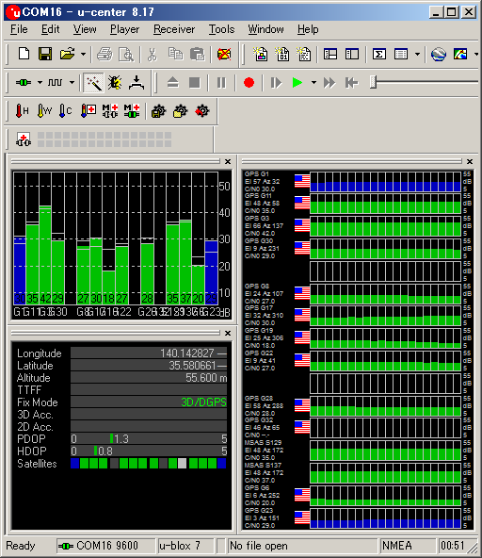Viewport: 482px width, 558px height.
Task: Click the Print Preview icon
Action: (126, 55)
